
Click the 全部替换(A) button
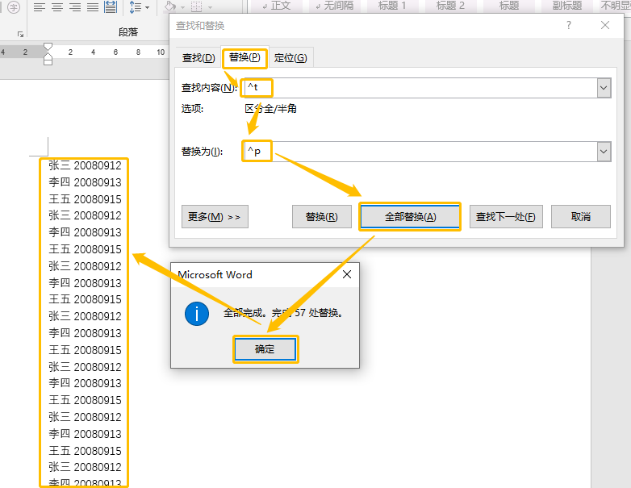point(410,217)
